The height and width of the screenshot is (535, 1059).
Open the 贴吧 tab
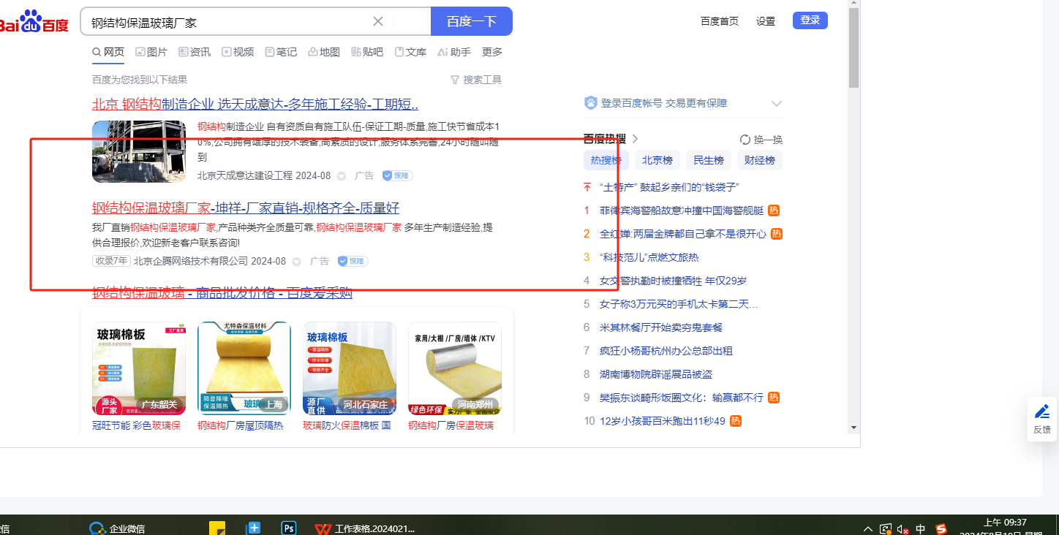[x=367, y=52]
